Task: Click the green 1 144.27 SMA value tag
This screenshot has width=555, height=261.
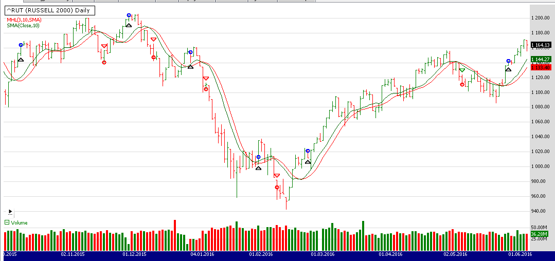Action: click(541, 60)
